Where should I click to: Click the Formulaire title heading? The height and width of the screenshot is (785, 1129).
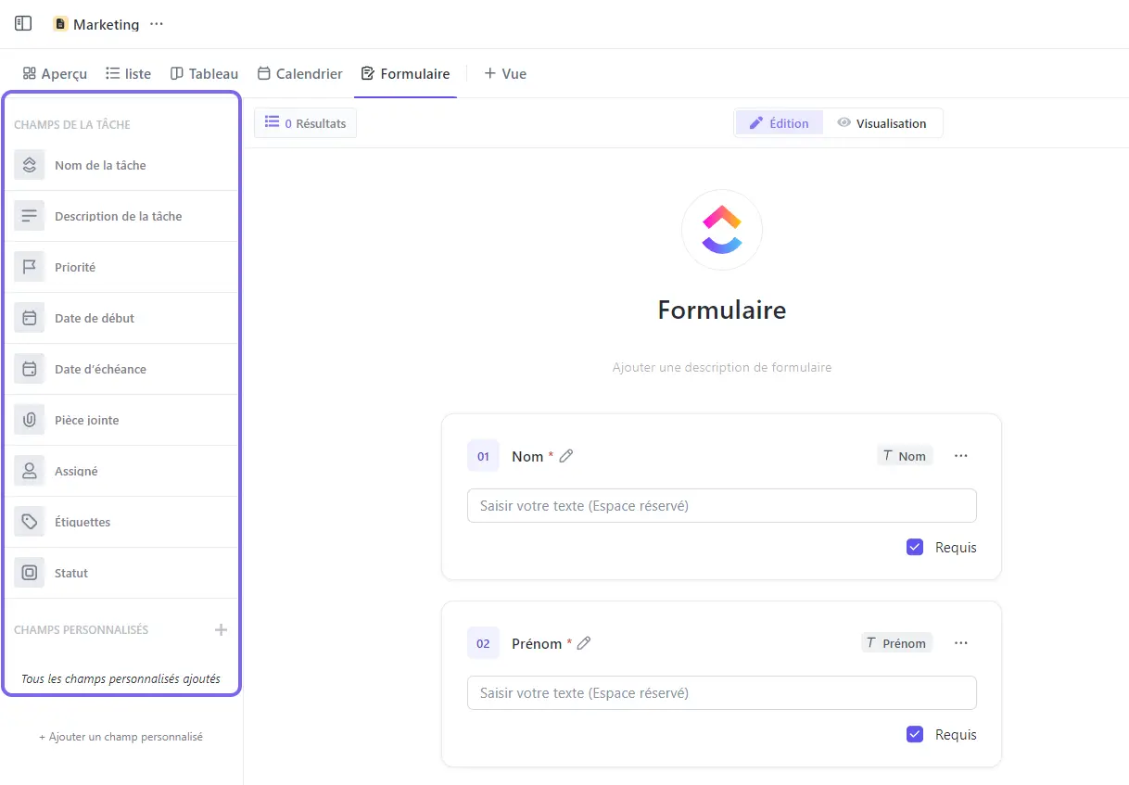click(x=722, y=310)
